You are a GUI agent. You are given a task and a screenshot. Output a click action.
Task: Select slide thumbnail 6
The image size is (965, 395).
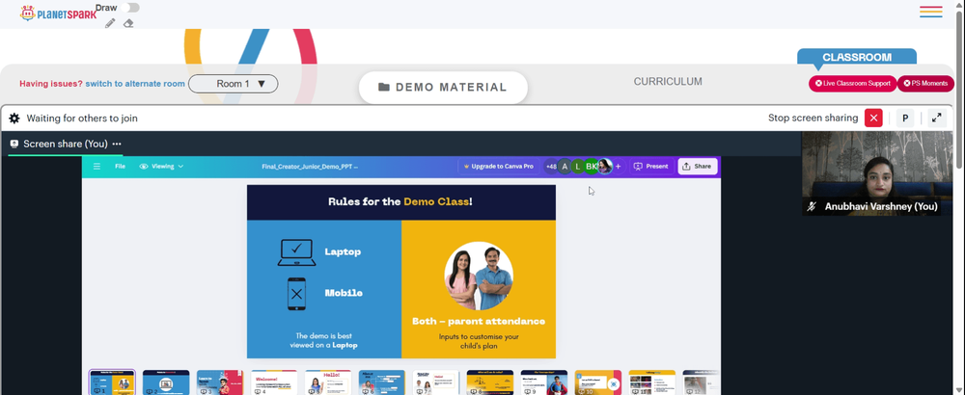pos(381,382)
